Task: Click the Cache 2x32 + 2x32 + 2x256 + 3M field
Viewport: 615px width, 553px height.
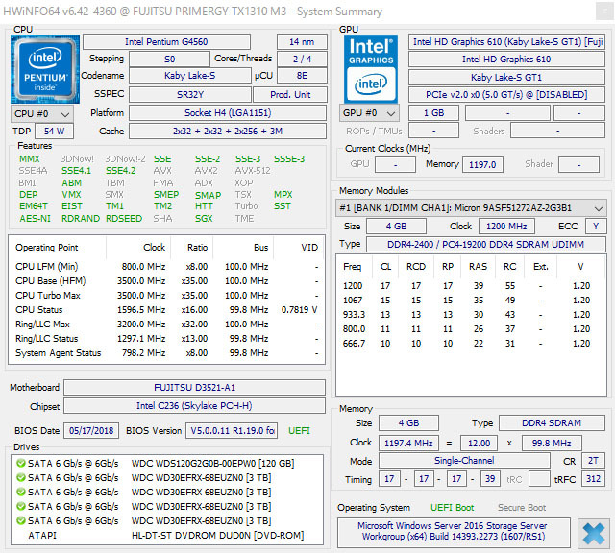Action: point(228,132)
